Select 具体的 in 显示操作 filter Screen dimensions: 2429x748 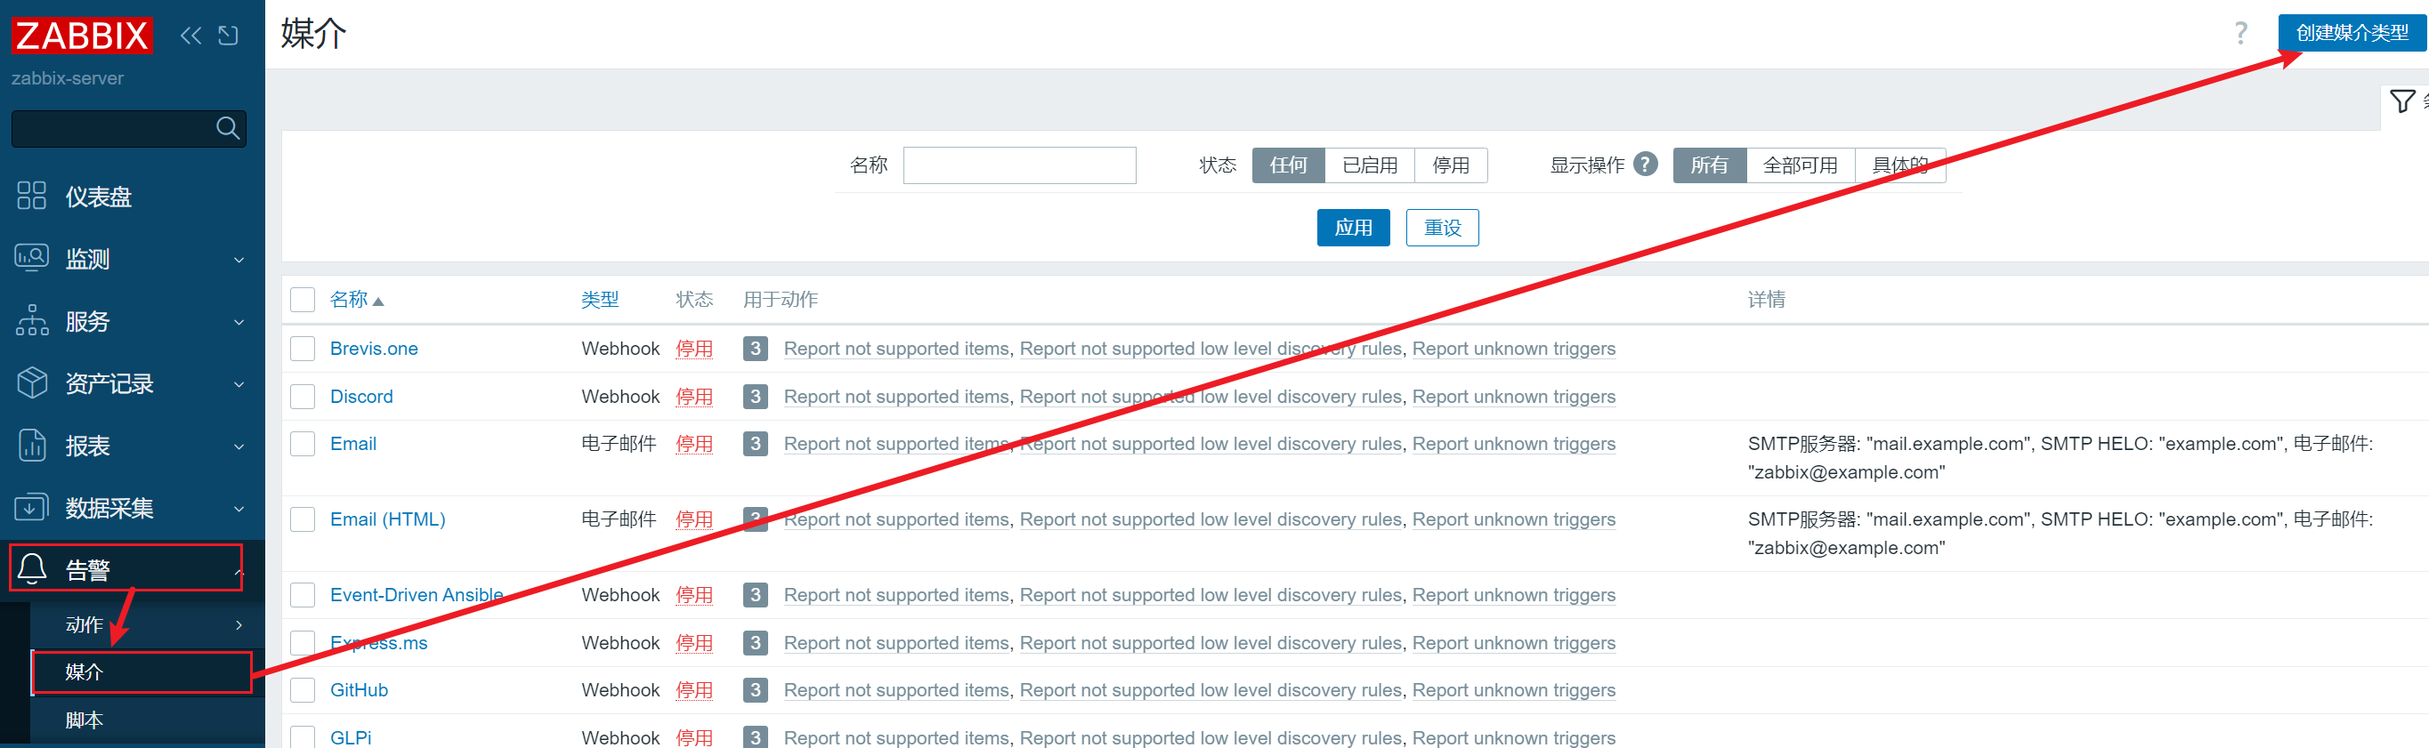[x=1900, y=165]
